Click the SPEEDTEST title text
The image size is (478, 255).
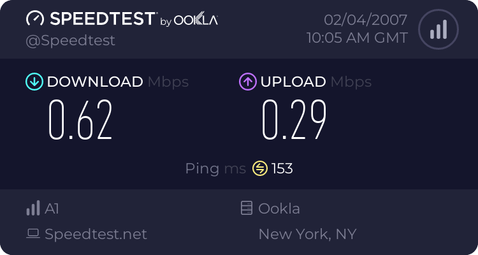pyautogui.click(x=101, y=19)
